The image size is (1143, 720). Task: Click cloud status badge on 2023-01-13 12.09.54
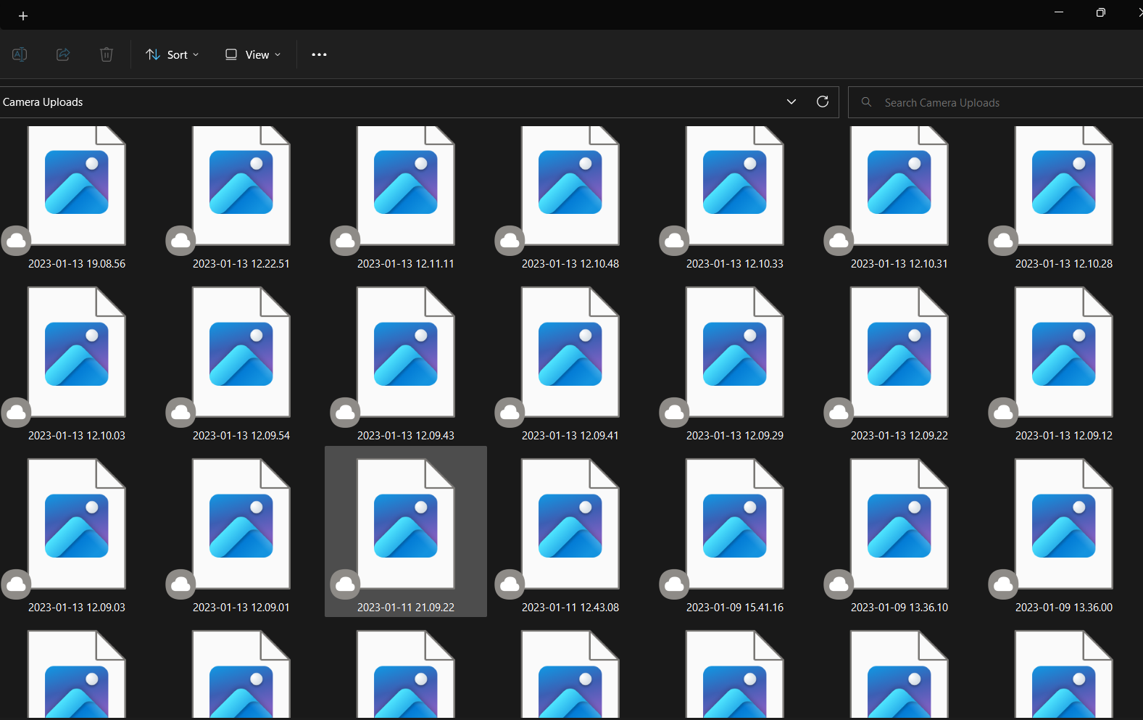click(x=180, y=413)
